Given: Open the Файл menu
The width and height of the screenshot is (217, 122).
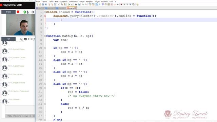Looking at the screenshot, I should [x=38, y=2].
